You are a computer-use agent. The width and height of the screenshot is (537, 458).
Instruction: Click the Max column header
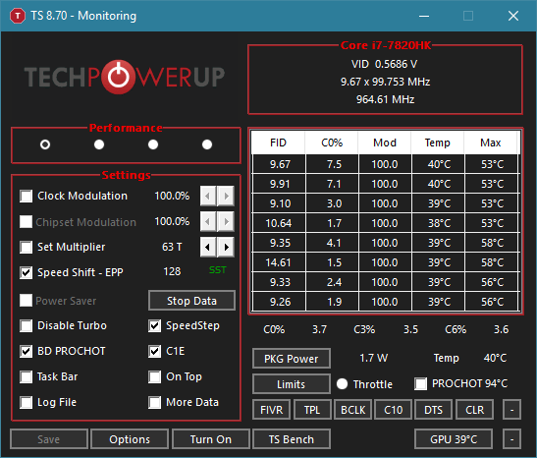[491, 143]
